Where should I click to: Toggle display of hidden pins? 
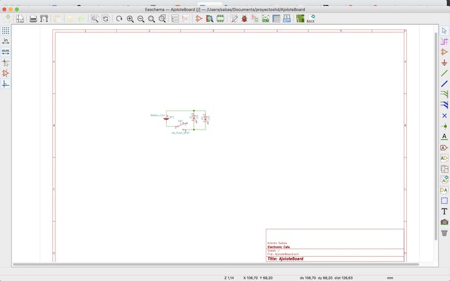pos(5,73)
